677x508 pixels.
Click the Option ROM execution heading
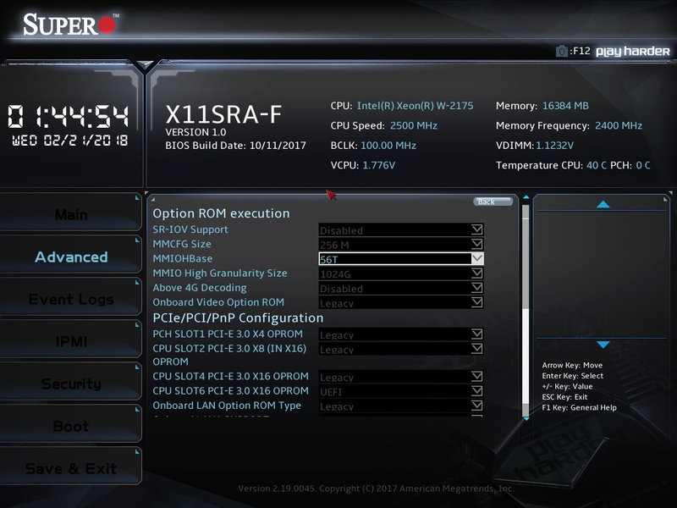[221, 213]
